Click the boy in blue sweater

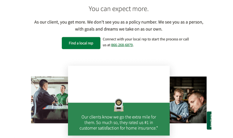(x=179, y=103)
